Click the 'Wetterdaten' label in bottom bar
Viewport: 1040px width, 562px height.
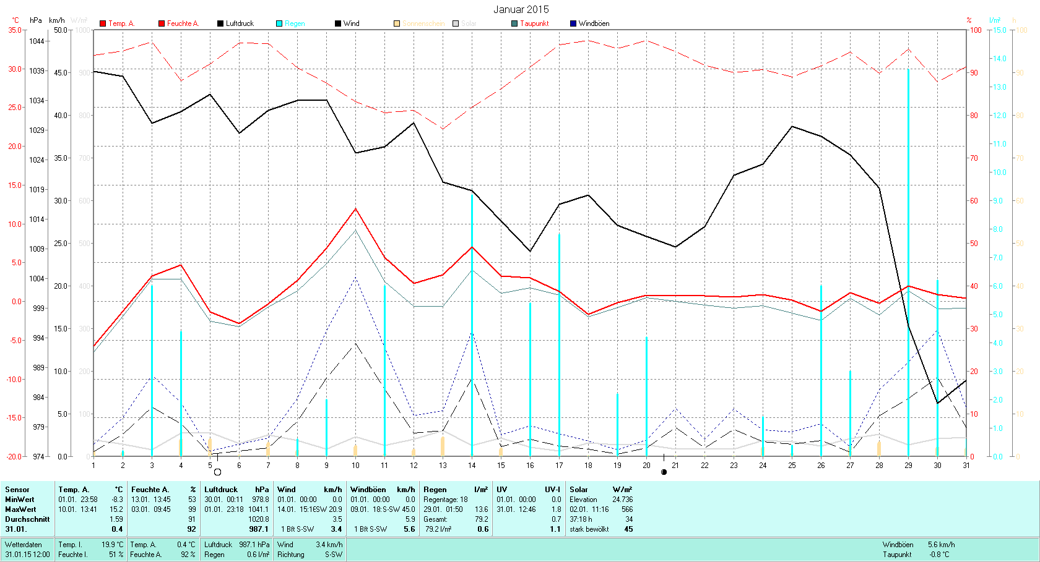point(24,545)
